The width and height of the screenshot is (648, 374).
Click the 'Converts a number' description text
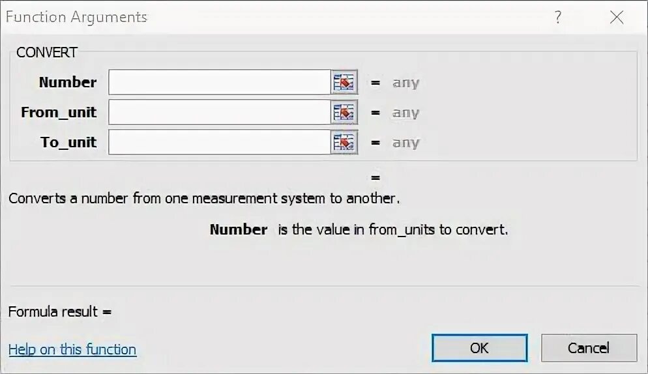tap(204, 198)
